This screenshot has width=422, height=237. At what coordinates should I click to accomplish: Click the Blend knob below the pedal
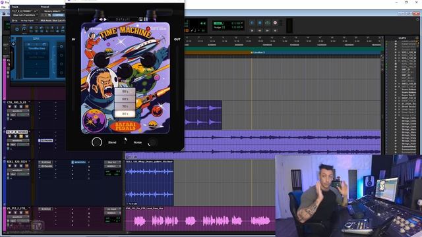point(97,142)
